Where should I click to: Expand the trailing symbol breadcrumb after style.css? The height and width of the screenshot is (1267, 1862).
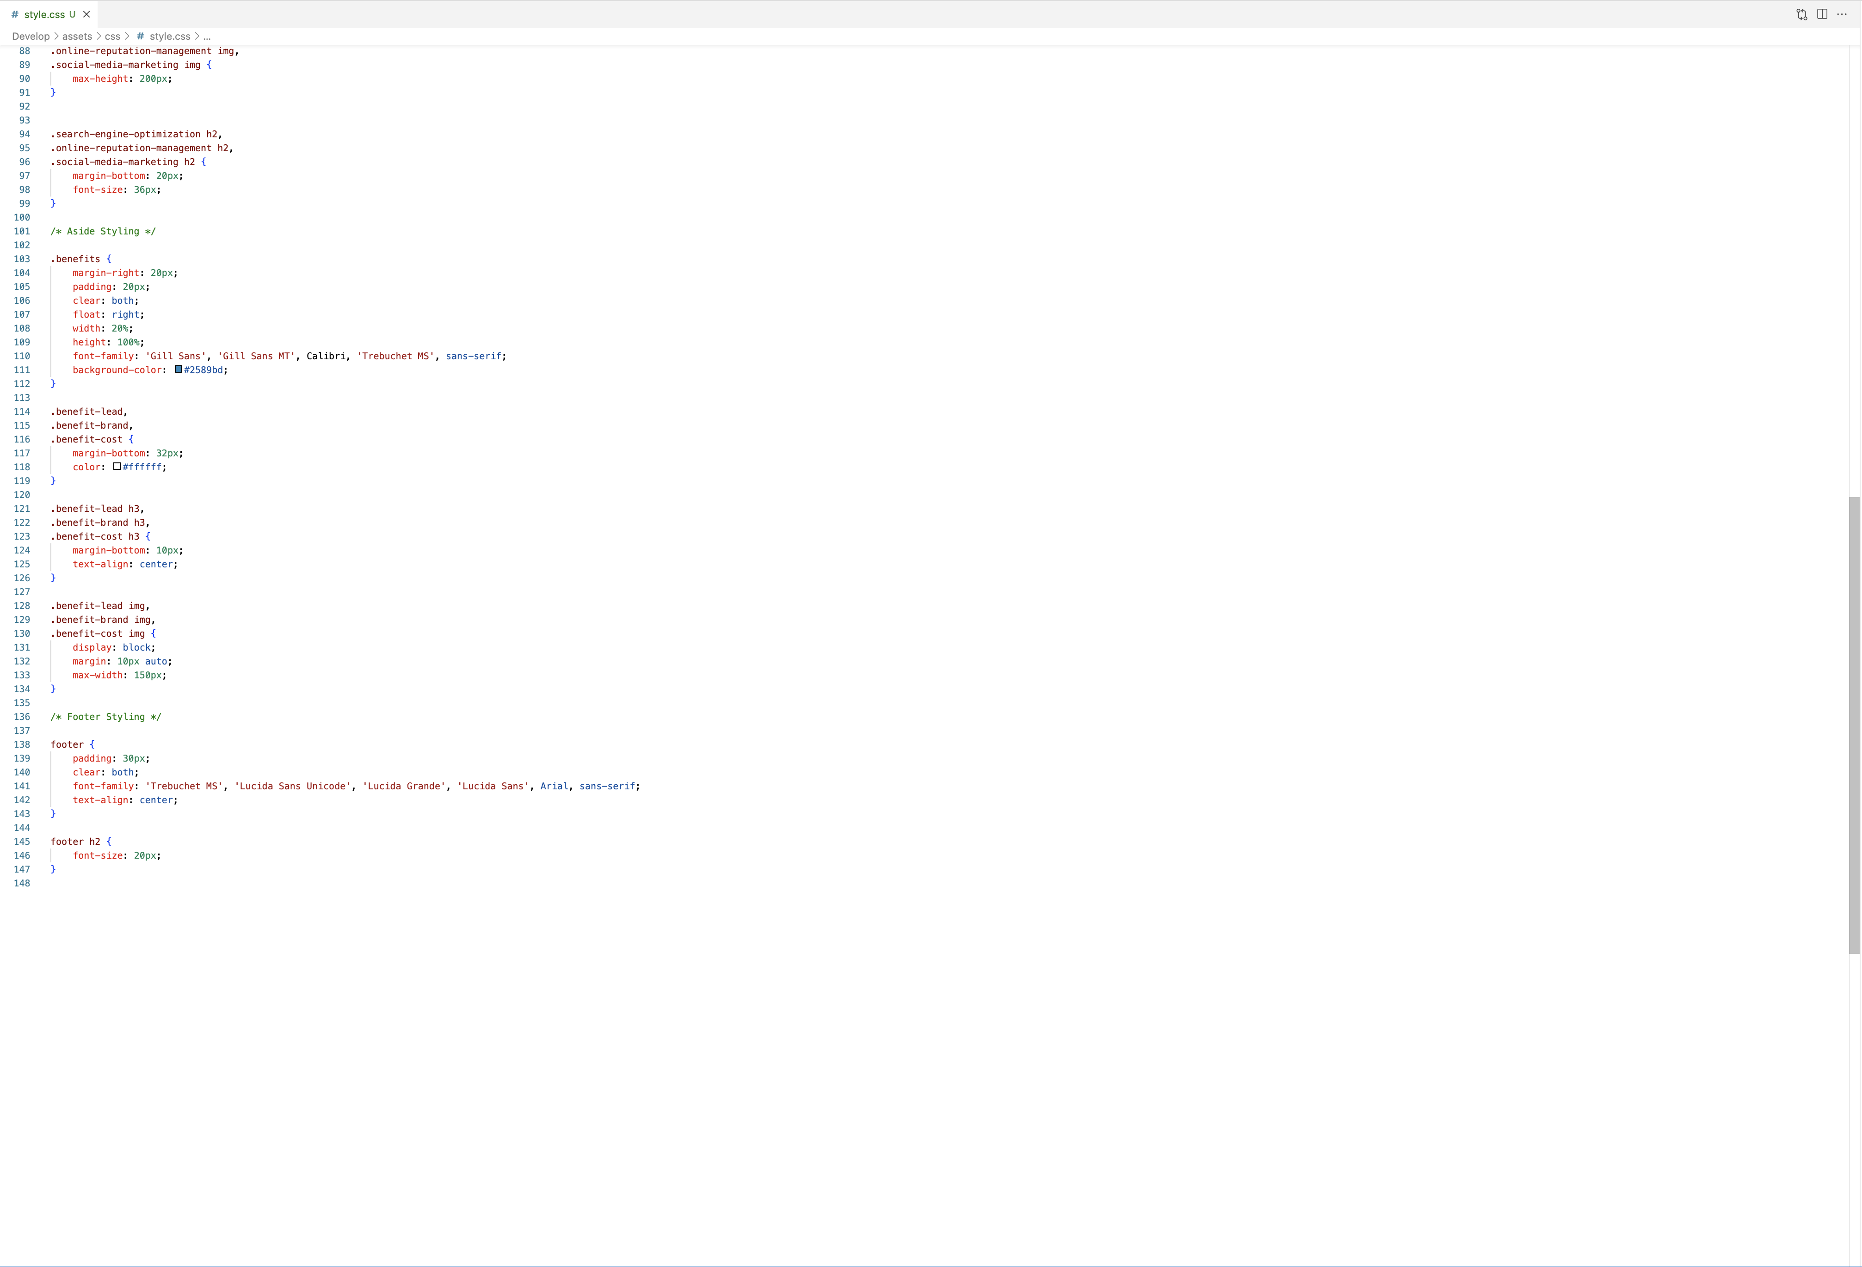click(208, 36)
